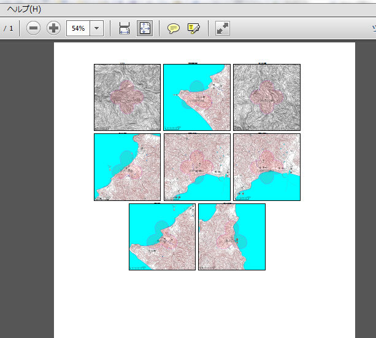Toggle fit one full page view

tap(145, 28)
